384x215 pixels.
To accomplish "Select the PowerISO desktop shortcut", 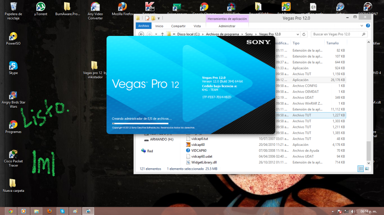I will pos(13,39).
